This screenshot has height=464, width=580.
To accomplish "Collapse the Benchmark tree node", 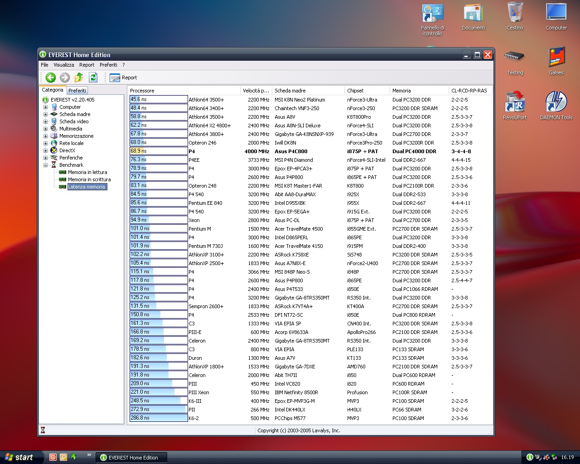I will pyautogui.click(x=45, y=165).
